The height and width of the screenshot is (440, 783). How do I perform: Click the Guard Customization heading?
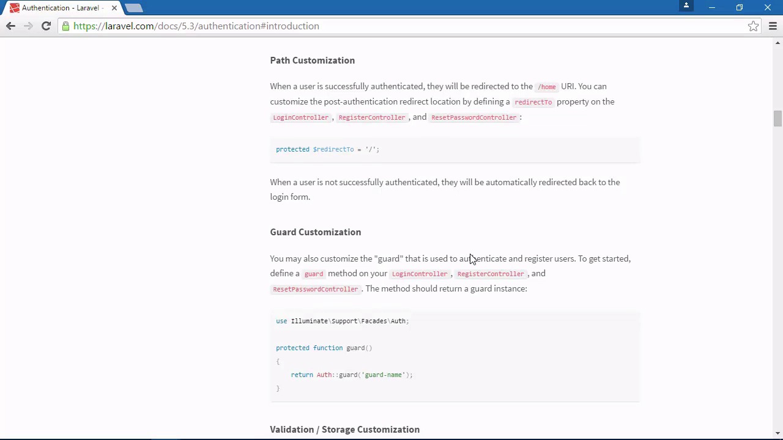315,232
